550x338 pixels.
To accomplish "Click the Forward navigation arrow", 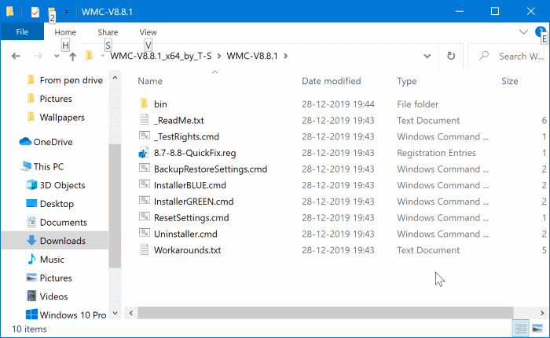I will (38, 56).
